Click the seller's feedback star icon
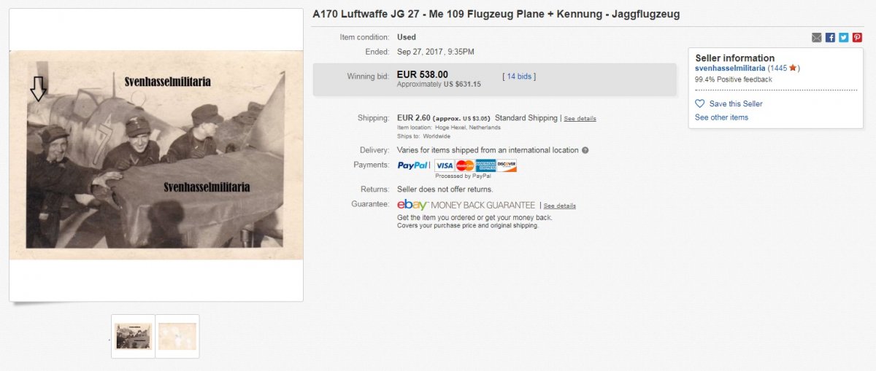 pos(793,69)
